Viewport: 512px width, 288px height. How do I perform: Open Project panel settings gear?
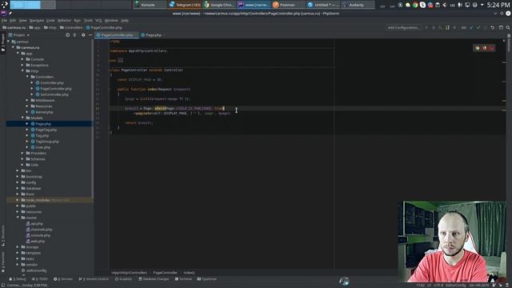point(83,35)
